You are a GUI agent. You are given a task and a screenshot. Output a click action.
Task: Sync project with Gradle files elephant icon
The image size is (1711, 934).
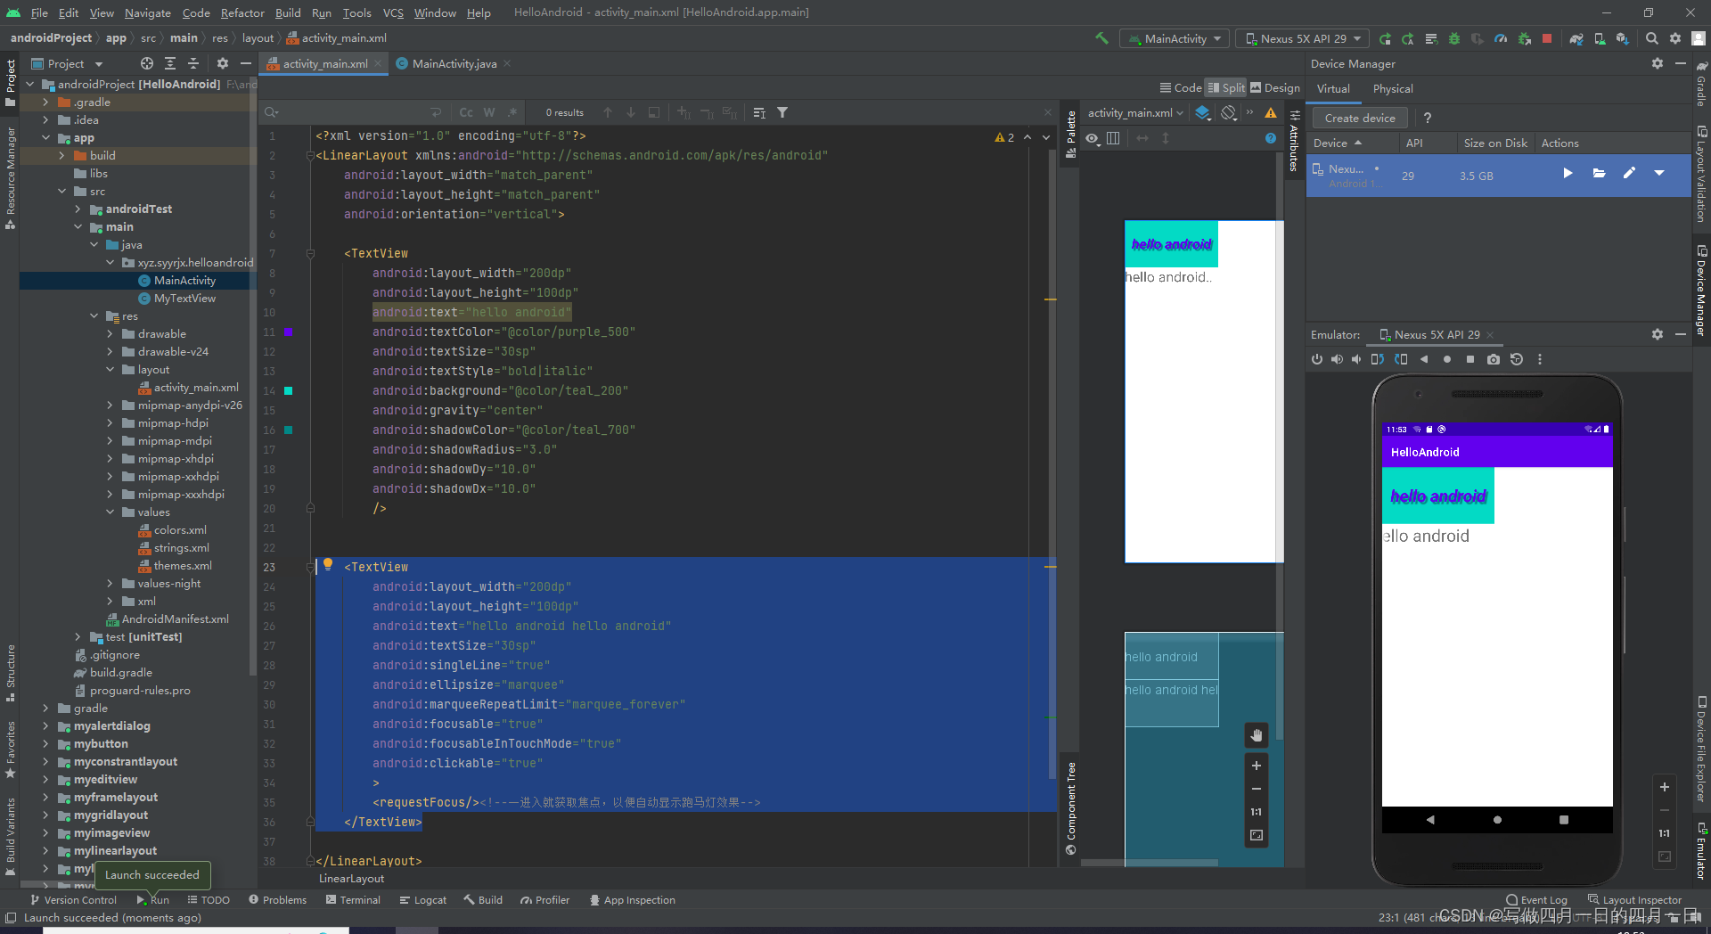(1576, 38)
